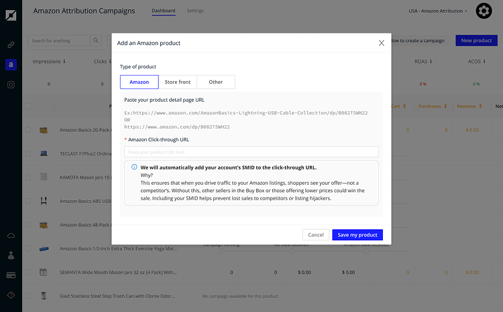Select the Store front product type

(x=178, y=82)
